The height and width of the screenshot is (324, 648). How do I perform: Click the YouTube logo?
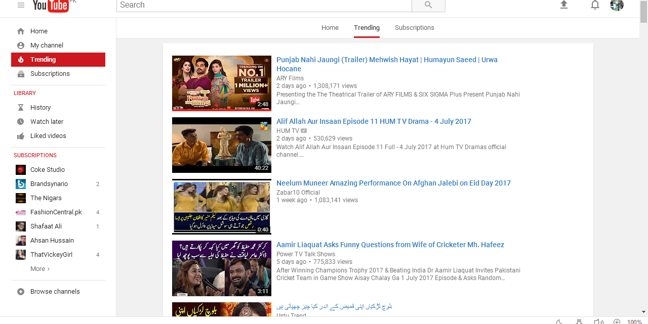(51, 6)
